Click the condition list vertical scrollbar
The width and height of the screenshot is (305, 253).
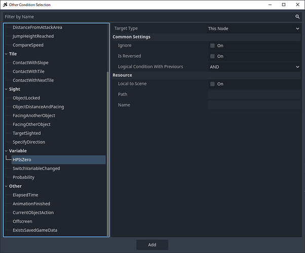coord(107,152)
